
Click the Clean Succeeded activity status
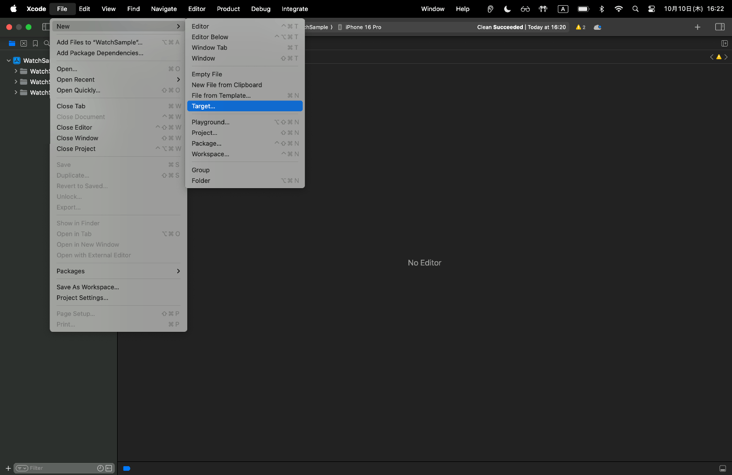(x=521, y=27)
